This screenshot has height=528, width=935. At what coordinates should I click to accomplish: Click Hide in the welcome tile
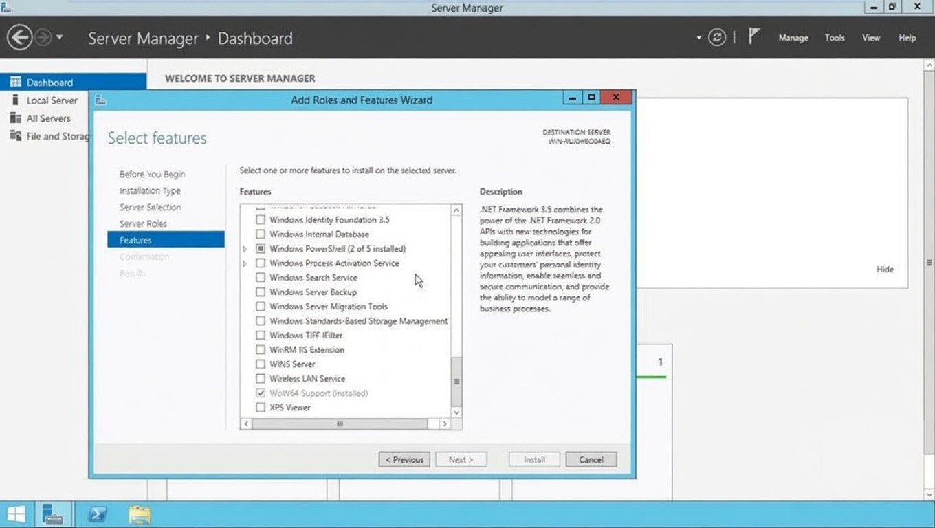(x=885, y=269)
